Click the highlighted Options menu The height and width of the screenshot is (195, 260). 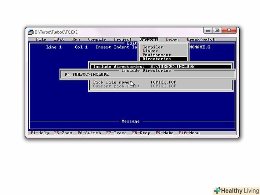(x=149, y=40)
